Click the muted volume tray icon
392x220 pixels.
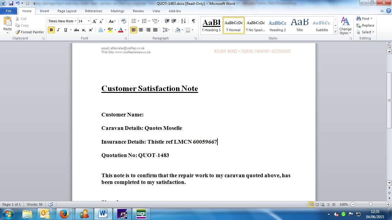tap(336, 214)
